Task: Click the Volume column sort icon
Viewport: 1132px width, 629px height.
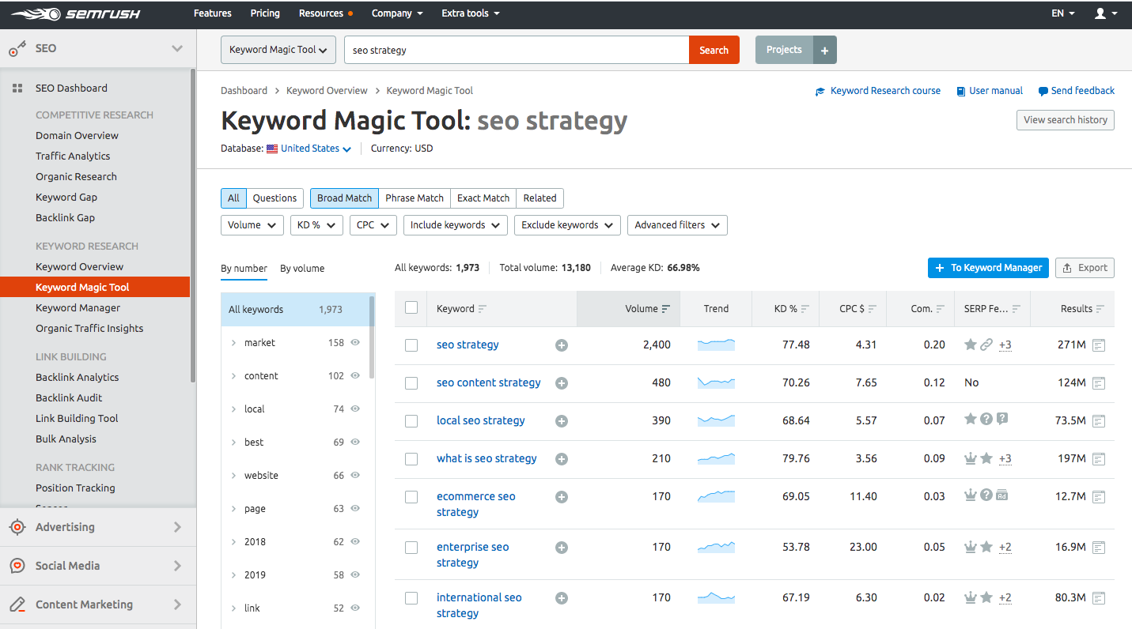Action: 666,309
